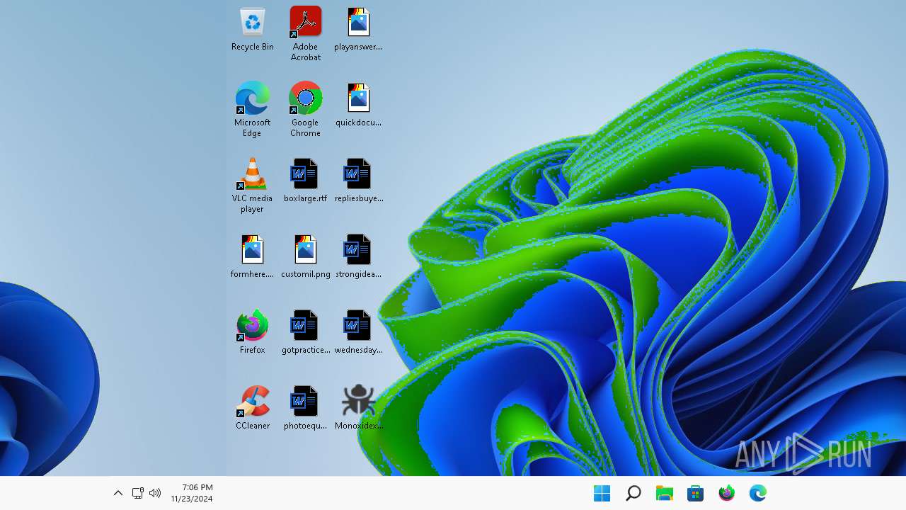Launch Firefox from the taskbar
This screenshot has height=510, width=906.
[727, 494]
